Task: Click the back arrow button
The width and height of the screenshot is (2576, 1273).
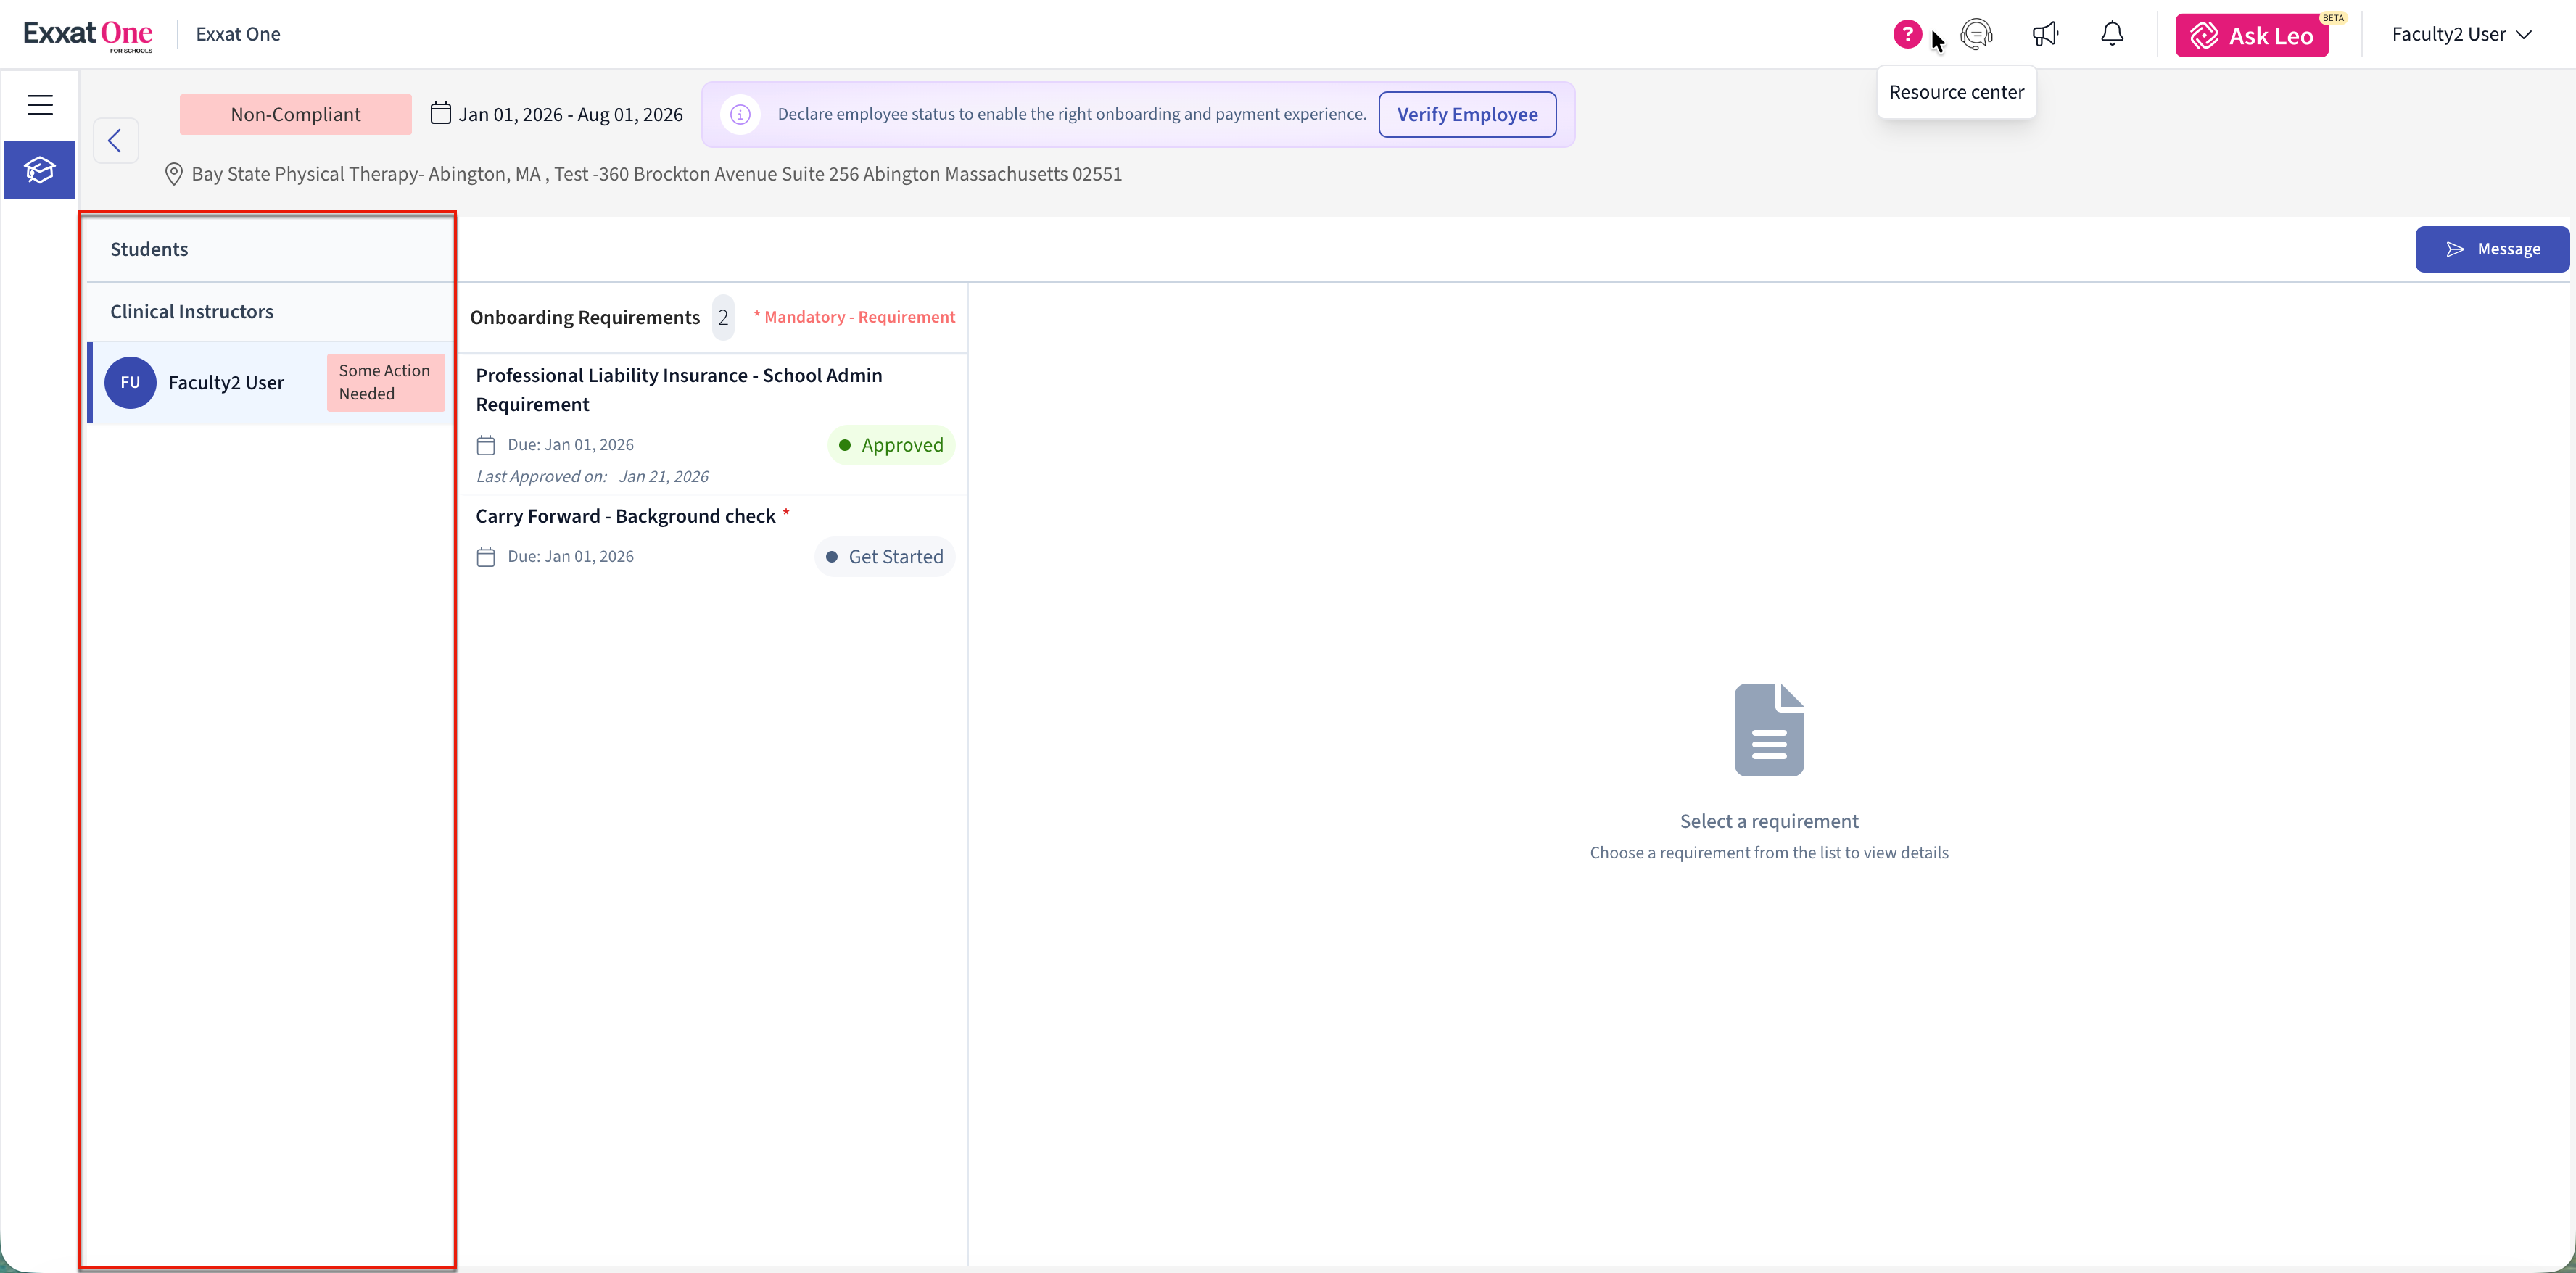Action: [115, 141]
